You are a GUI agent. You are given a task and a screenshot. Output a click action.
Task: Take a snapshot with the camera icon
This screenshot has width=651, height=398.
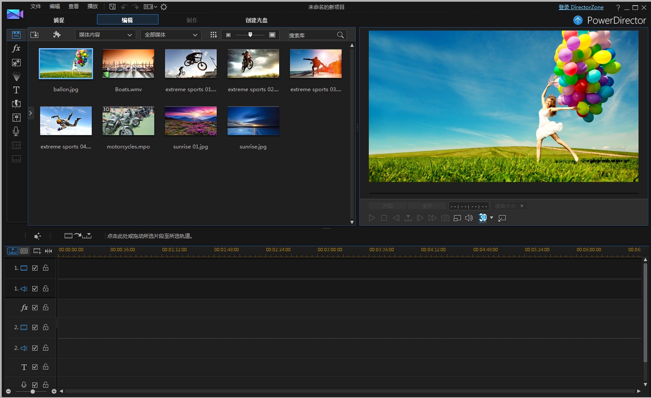(445, 218)
